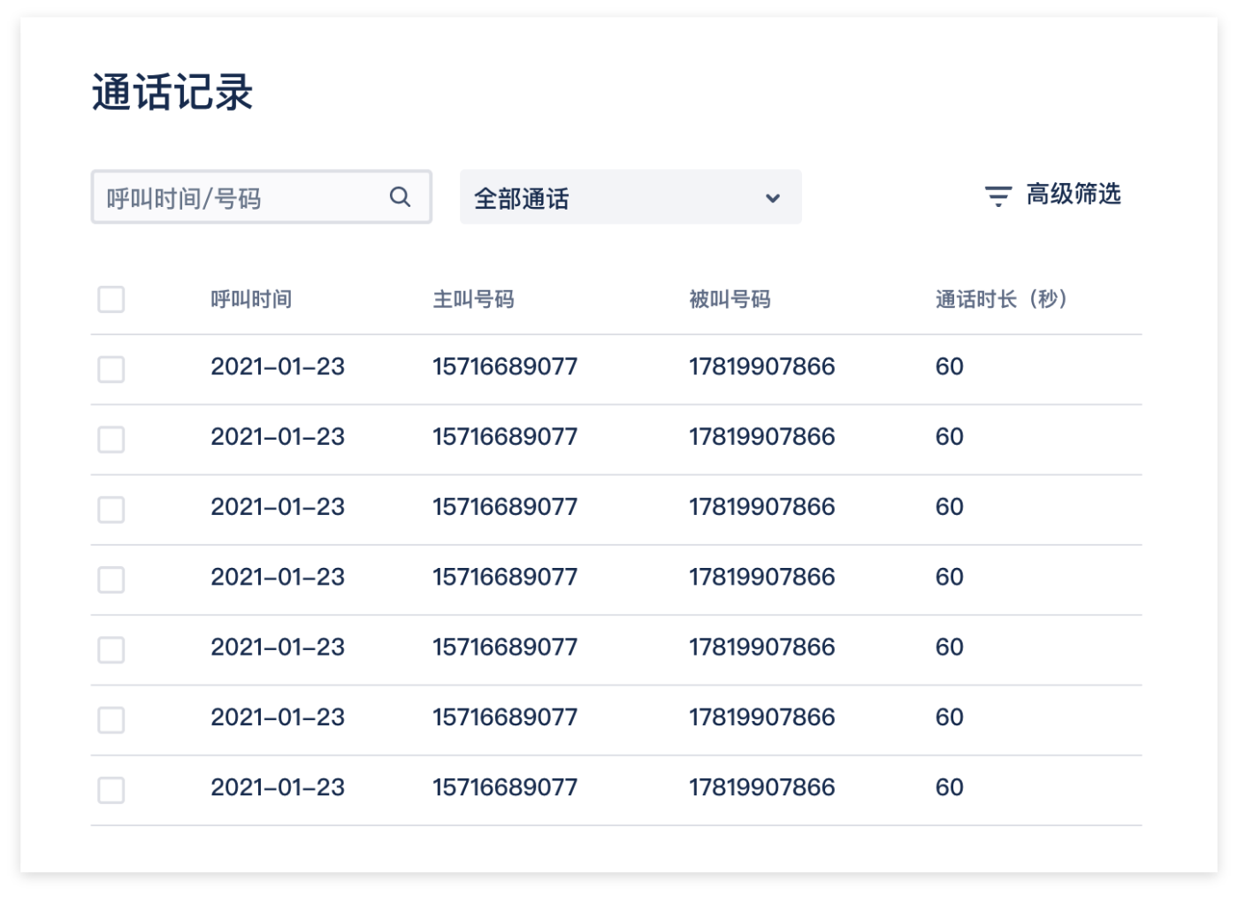Image resolution: width=1238 pixels, height=897 pixels.
Task: Enable the fifth row checkbox
Action: pyautogui.click(x=111, y=650)
